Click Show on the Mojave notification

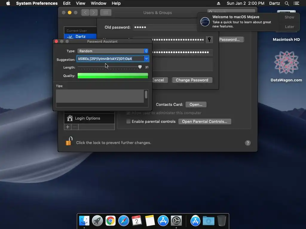point(289,17)
